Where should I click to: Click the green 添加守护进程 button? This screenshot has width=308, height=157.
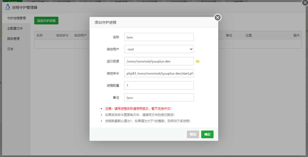point(46,21)
